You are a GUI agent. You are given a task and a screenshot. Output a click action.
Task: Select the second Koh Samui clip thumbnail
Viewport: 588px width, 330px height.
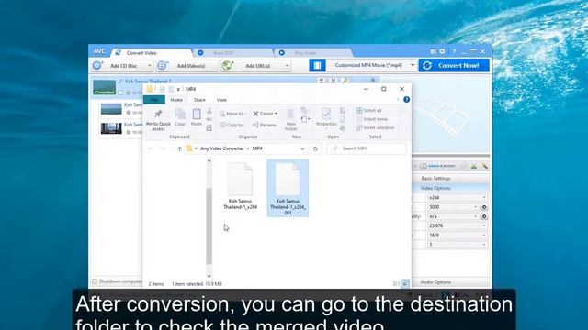point(111,109)
